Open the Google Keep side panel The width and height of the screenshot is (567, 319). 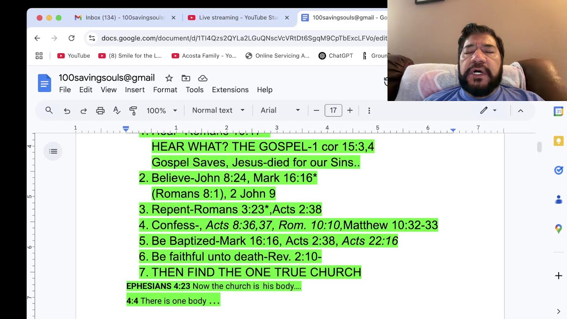(559, 141)
